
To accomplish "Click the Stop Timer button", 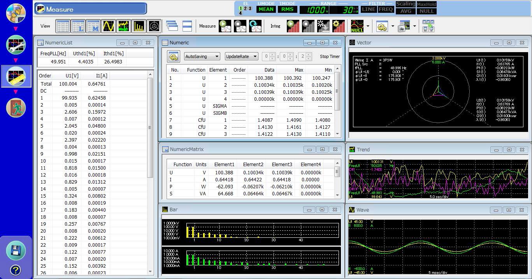I will click(x=329, y=56).
